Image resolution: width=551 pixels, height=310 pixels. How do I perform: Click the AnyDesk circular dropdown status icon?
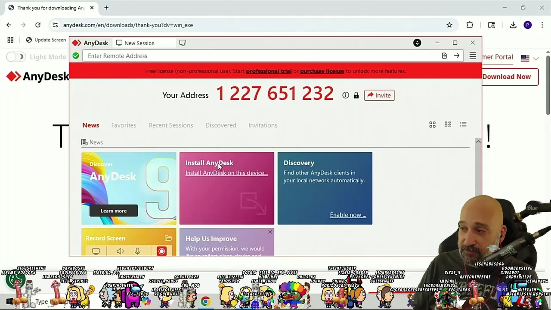point(417,43)
